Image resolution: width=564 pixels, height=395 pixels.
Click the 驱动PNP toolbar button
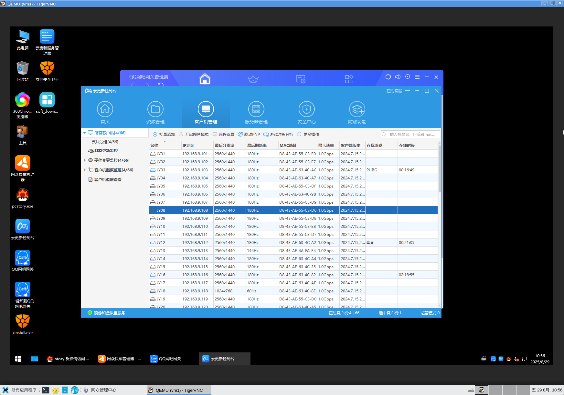(249, 135)
